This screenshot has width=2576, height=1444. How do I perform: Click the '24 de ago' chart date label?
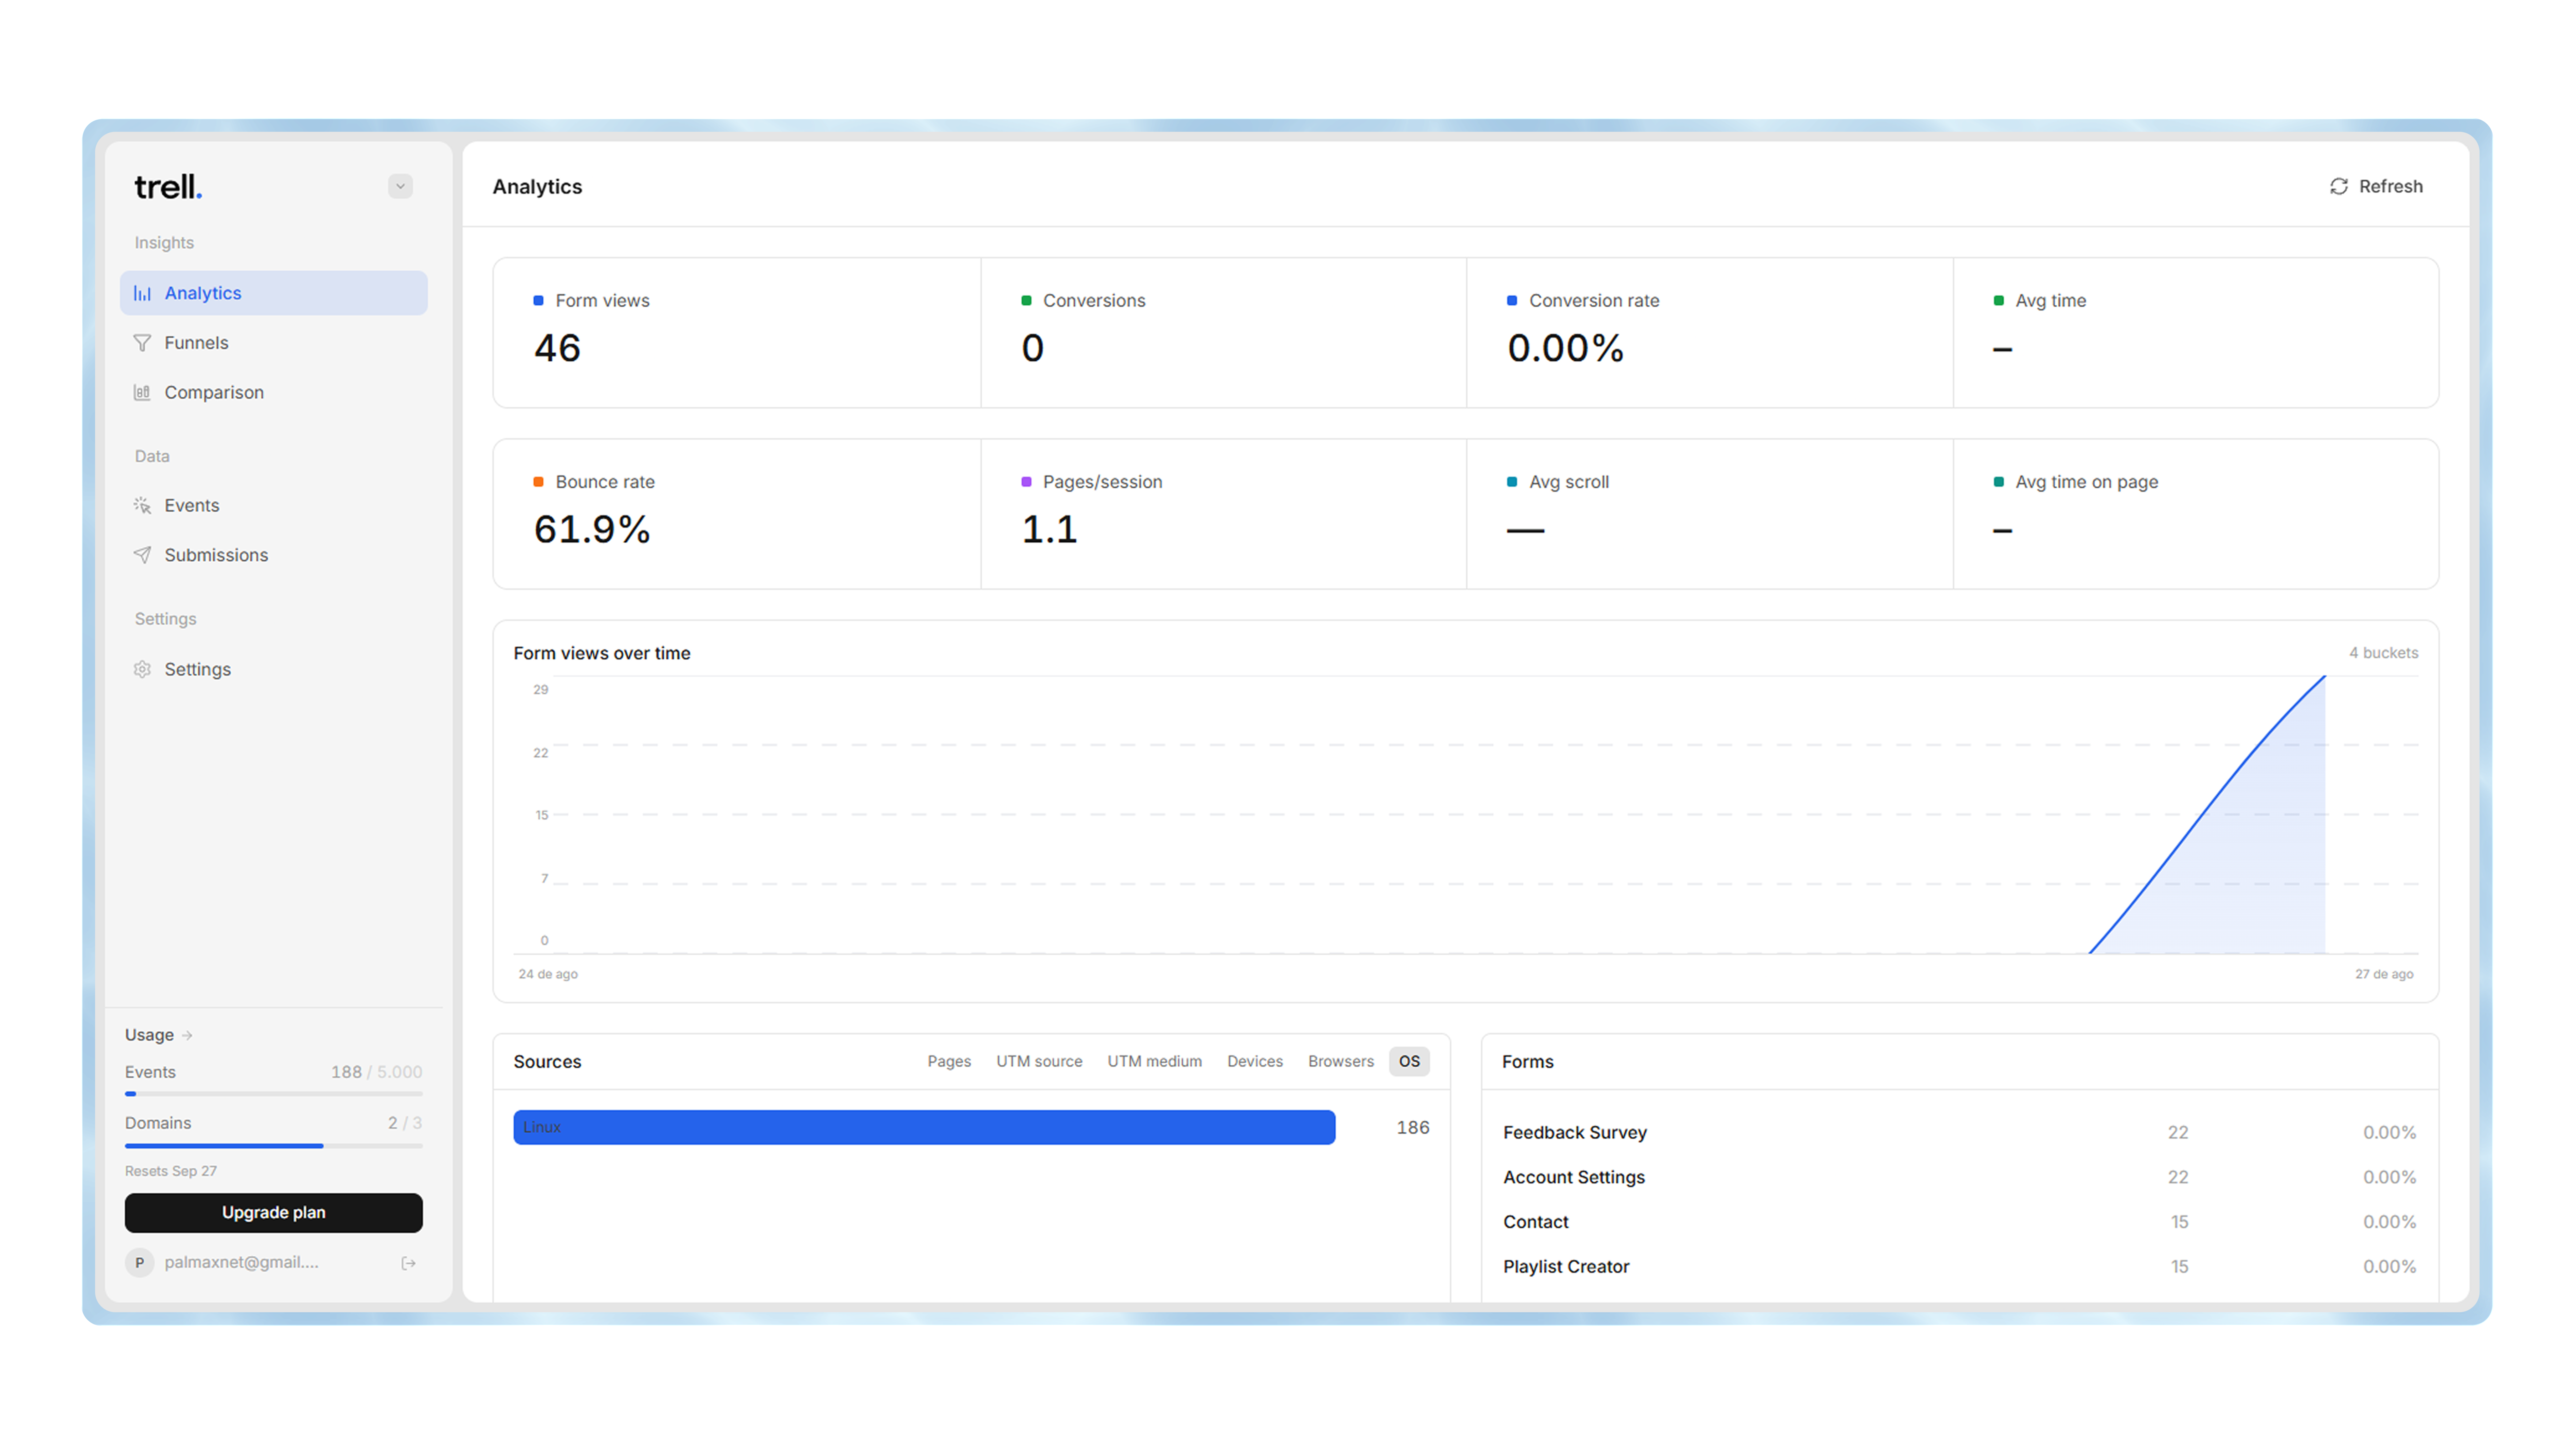(x=548, y=974)
